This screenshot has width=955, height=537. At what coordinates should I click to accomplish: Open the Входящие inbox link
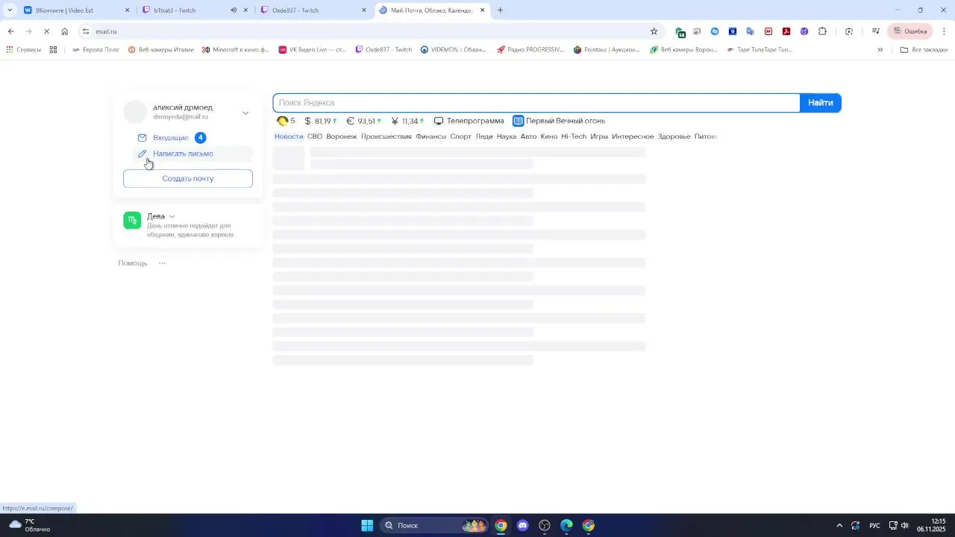tap(171, 138)
